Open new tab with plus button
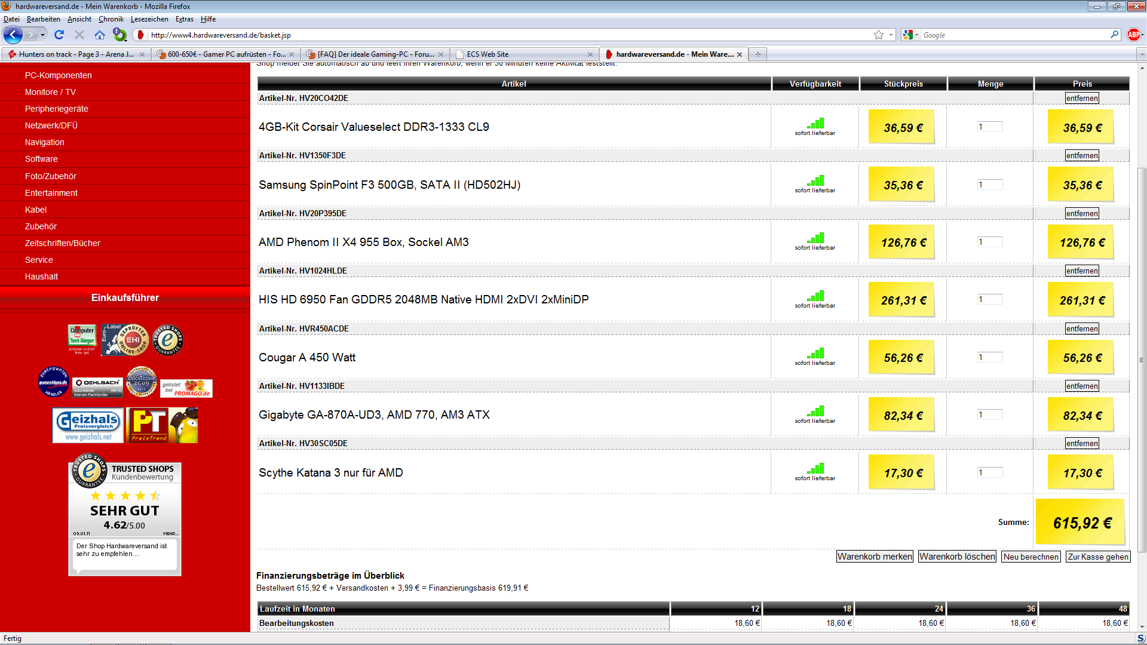1147x645 pixels. click(757, 54)
